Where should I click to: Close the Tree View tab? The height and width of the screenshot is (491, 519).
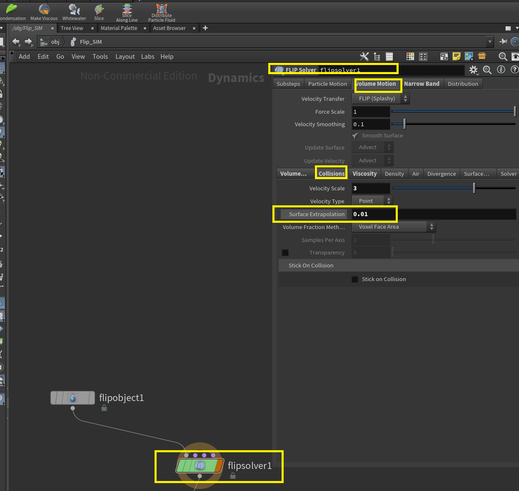pos(92,28)
